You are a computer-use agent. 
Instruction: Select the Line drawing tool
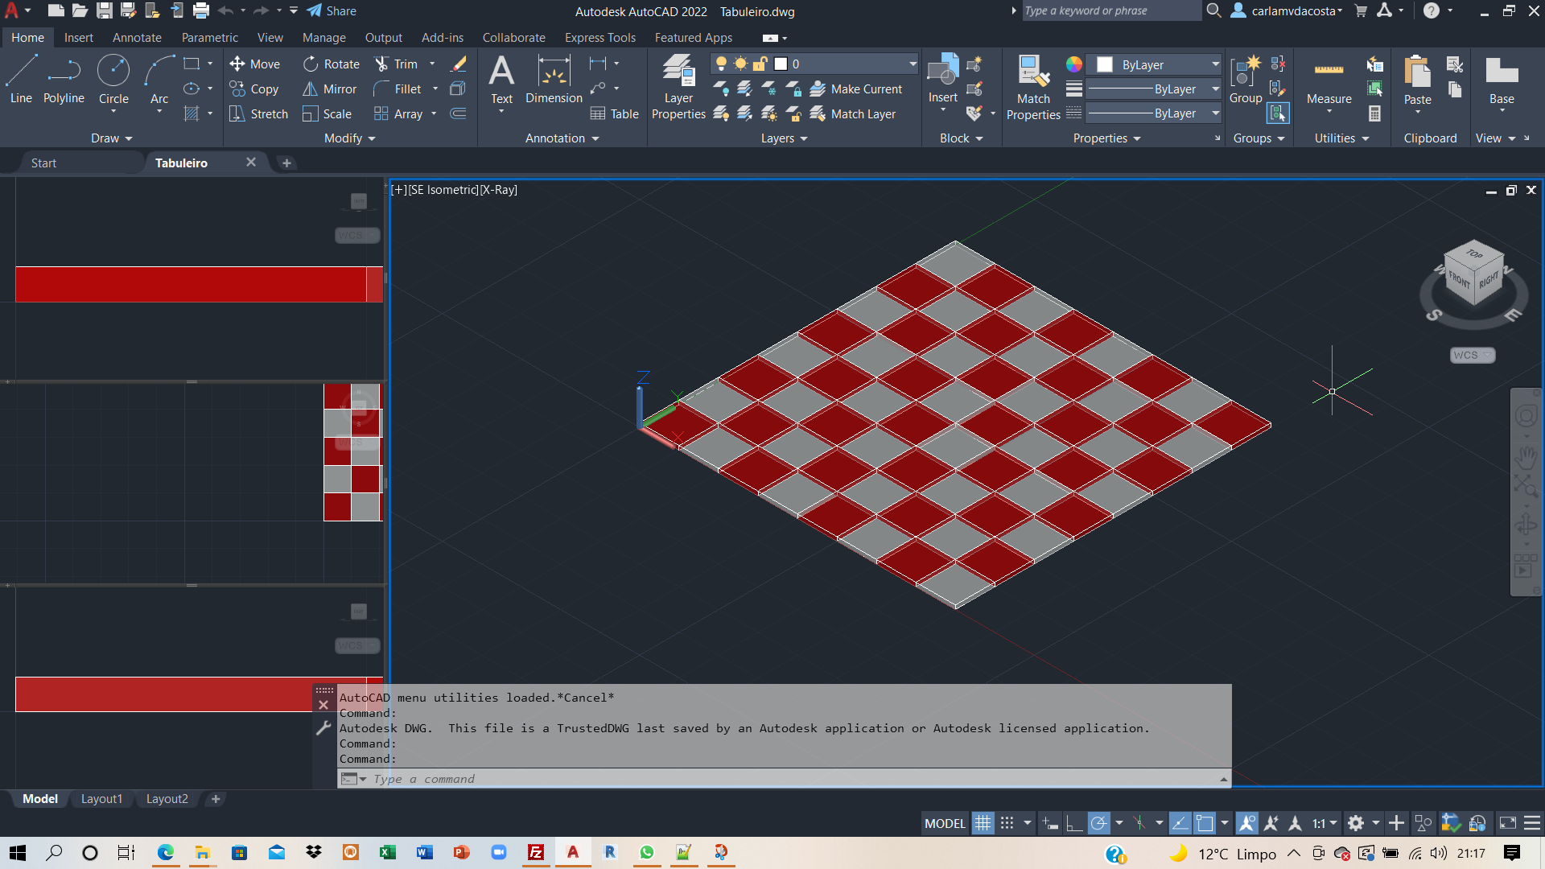click(21, 80)
